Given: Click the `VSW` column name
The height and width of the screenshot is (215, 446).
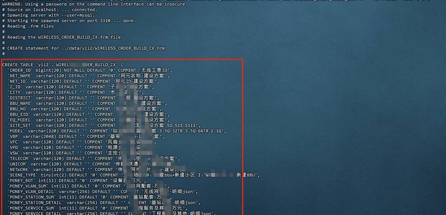Looking at the screenshot, I should (13, 153).
